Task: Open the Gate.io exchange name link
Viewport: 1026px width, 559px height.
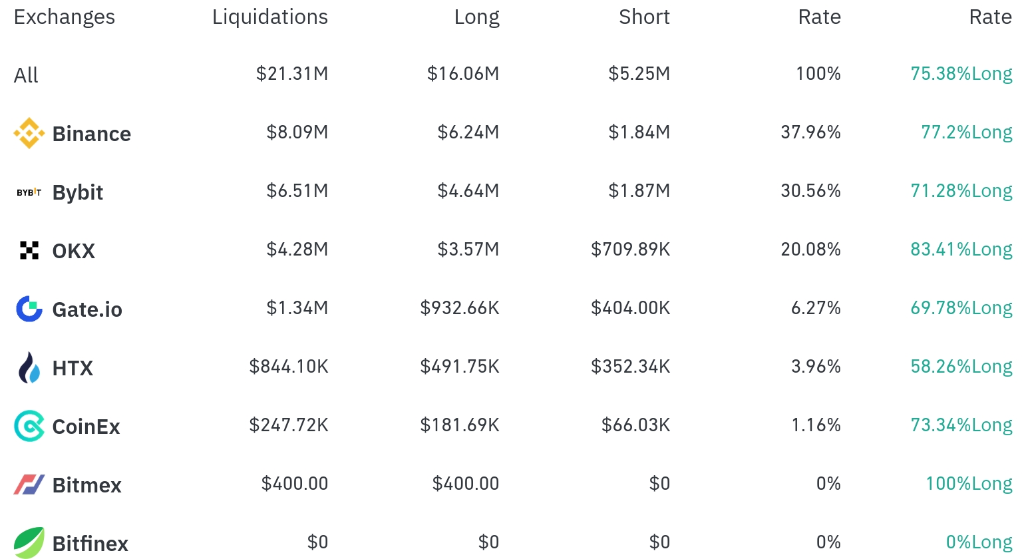Action: point(87,309)
